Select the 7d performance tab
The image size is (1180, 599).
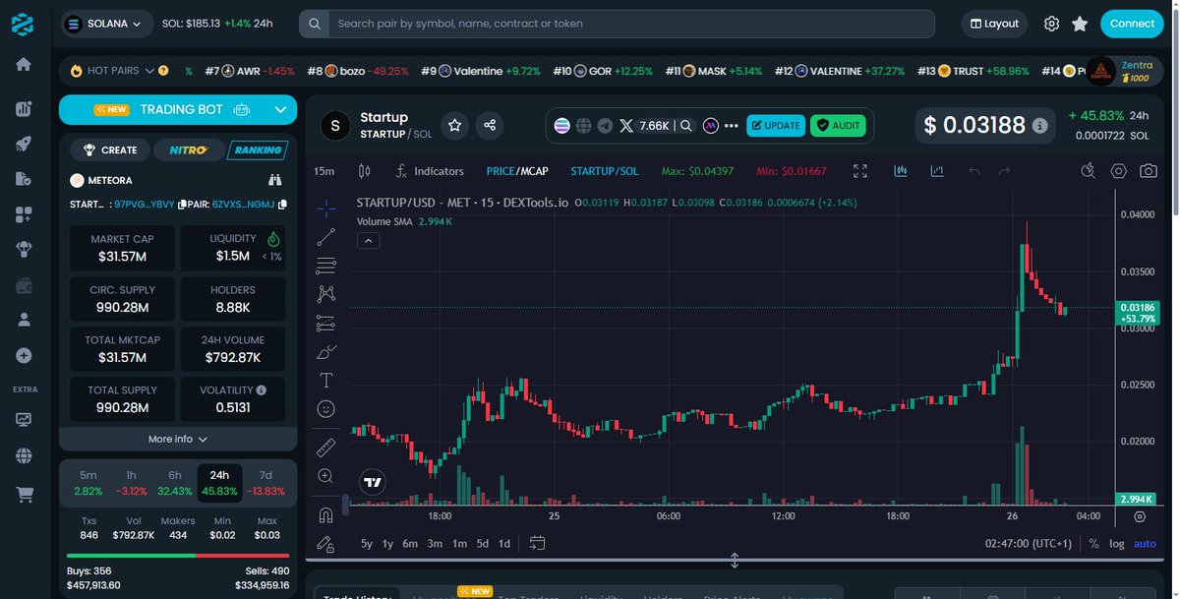[265, 483]
